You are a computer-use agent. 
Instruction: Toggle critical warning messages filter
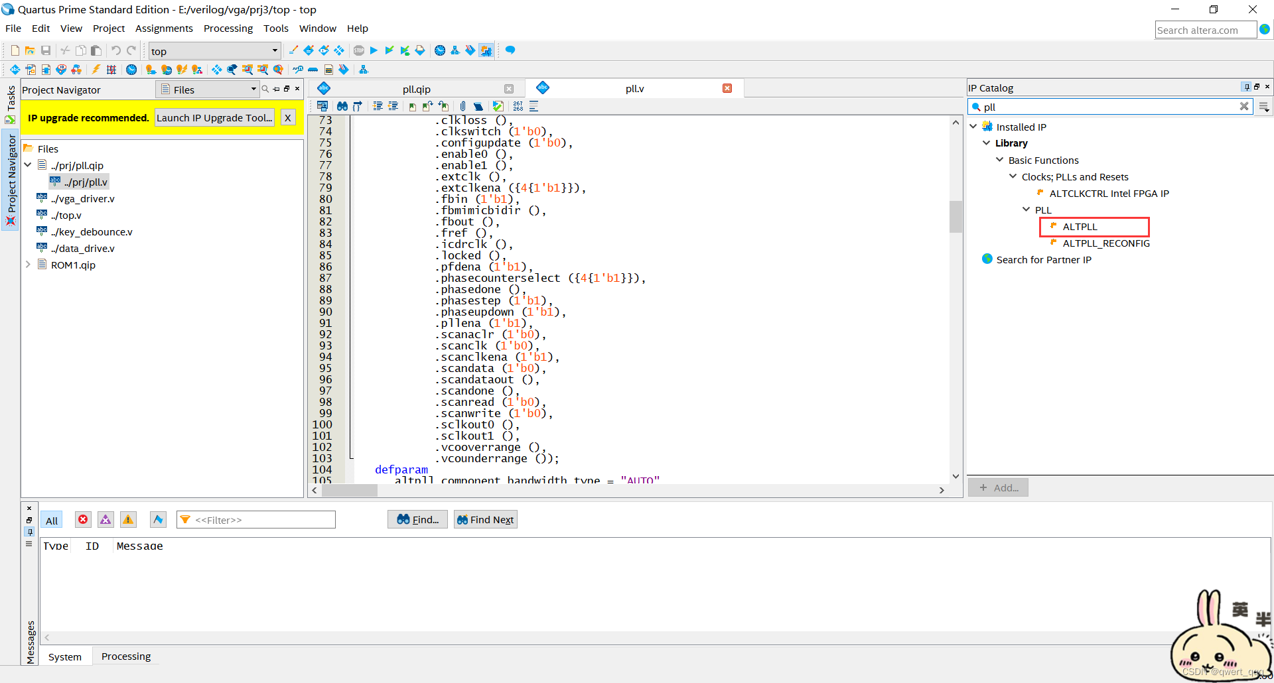click(106, 520)
